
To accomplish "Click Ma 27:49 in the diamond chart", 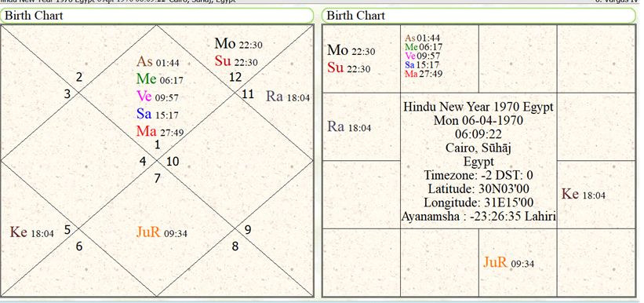I will pyautogui.click(x=160, y=131).
